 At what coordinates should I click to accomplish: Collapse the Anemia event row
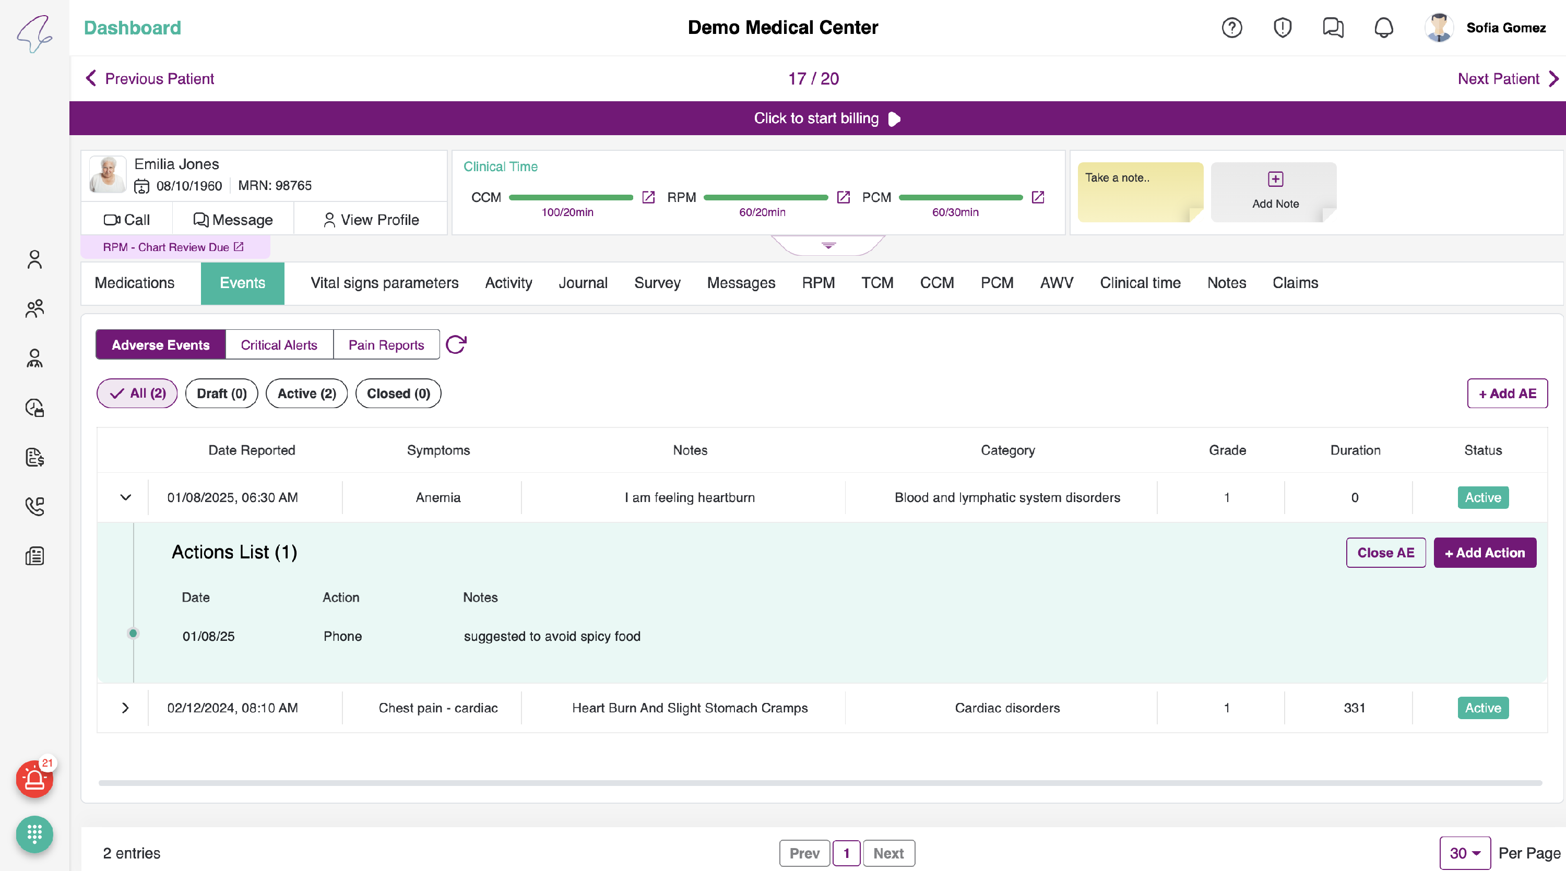click(125, 497)
